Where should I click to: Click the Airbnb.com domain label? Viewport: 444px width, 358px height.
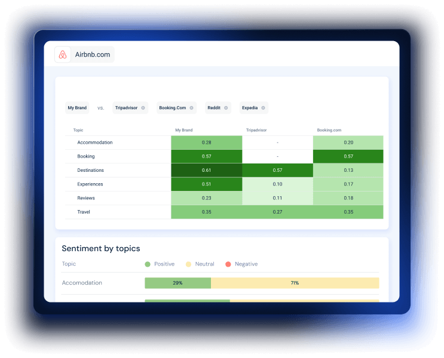click(x=92, y=54)
